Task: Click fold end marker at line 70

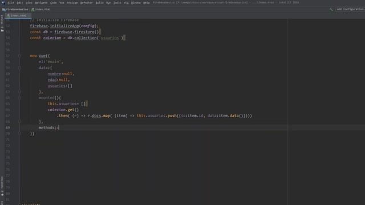Action: (x=19, y=134)
